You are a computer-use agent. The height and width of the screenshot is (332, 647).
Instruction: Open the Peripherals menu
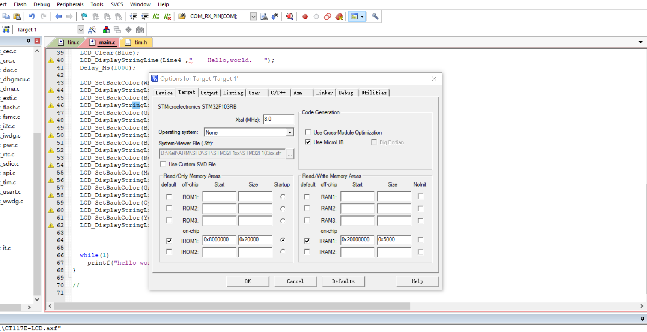(x=70, y=4)
